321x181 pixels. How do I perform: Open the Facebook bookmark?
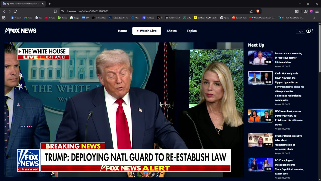16,18
